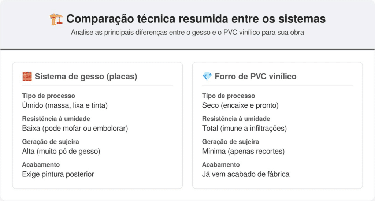Click 'Seco (encaixe e pronto)' text
Screen dimensions: 375x201
point(240,105)
